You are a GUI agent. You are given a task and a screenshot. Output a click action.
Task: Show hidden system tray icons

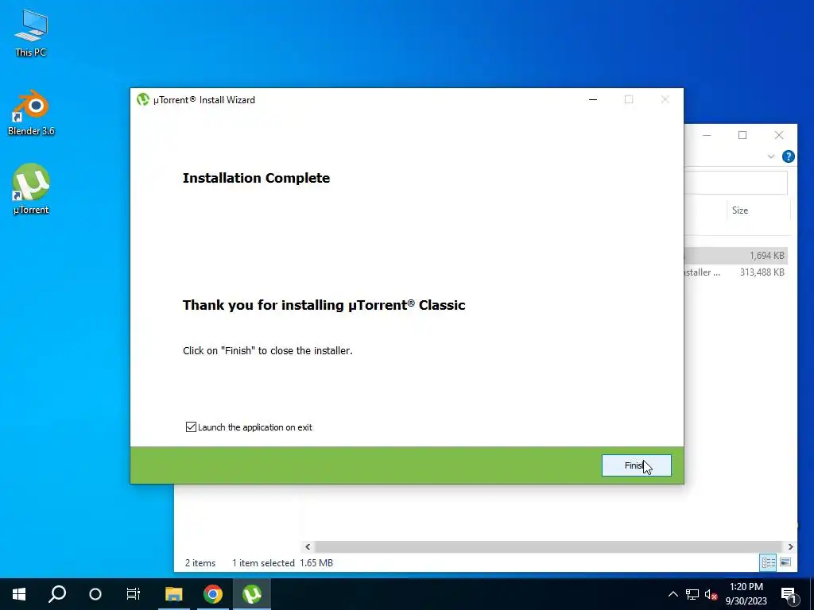(673, 594)
